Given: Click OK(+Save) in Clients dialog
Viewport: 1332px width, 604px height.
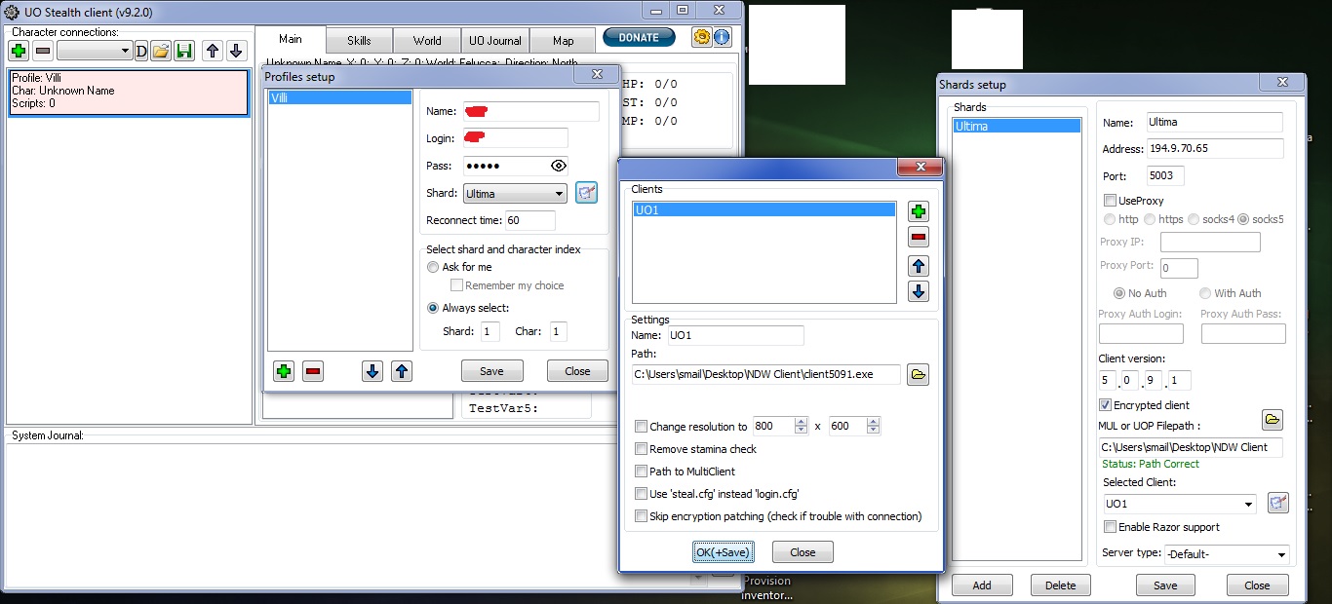Looking at the screenshot, I should click(x=723, y=552).
